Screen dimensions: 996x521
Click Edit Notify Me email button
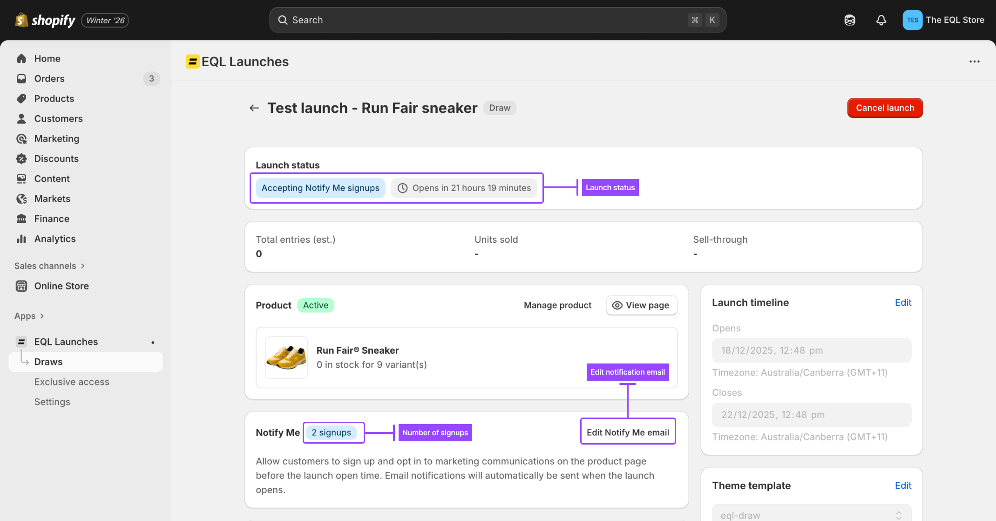[x=628, y=432]
